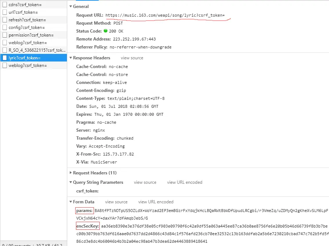This screenshot has height=246, width=329.
Task: Tick the file icon box beside url?csrf_token=
Action: pyautogui.click(x=5, y=12)
